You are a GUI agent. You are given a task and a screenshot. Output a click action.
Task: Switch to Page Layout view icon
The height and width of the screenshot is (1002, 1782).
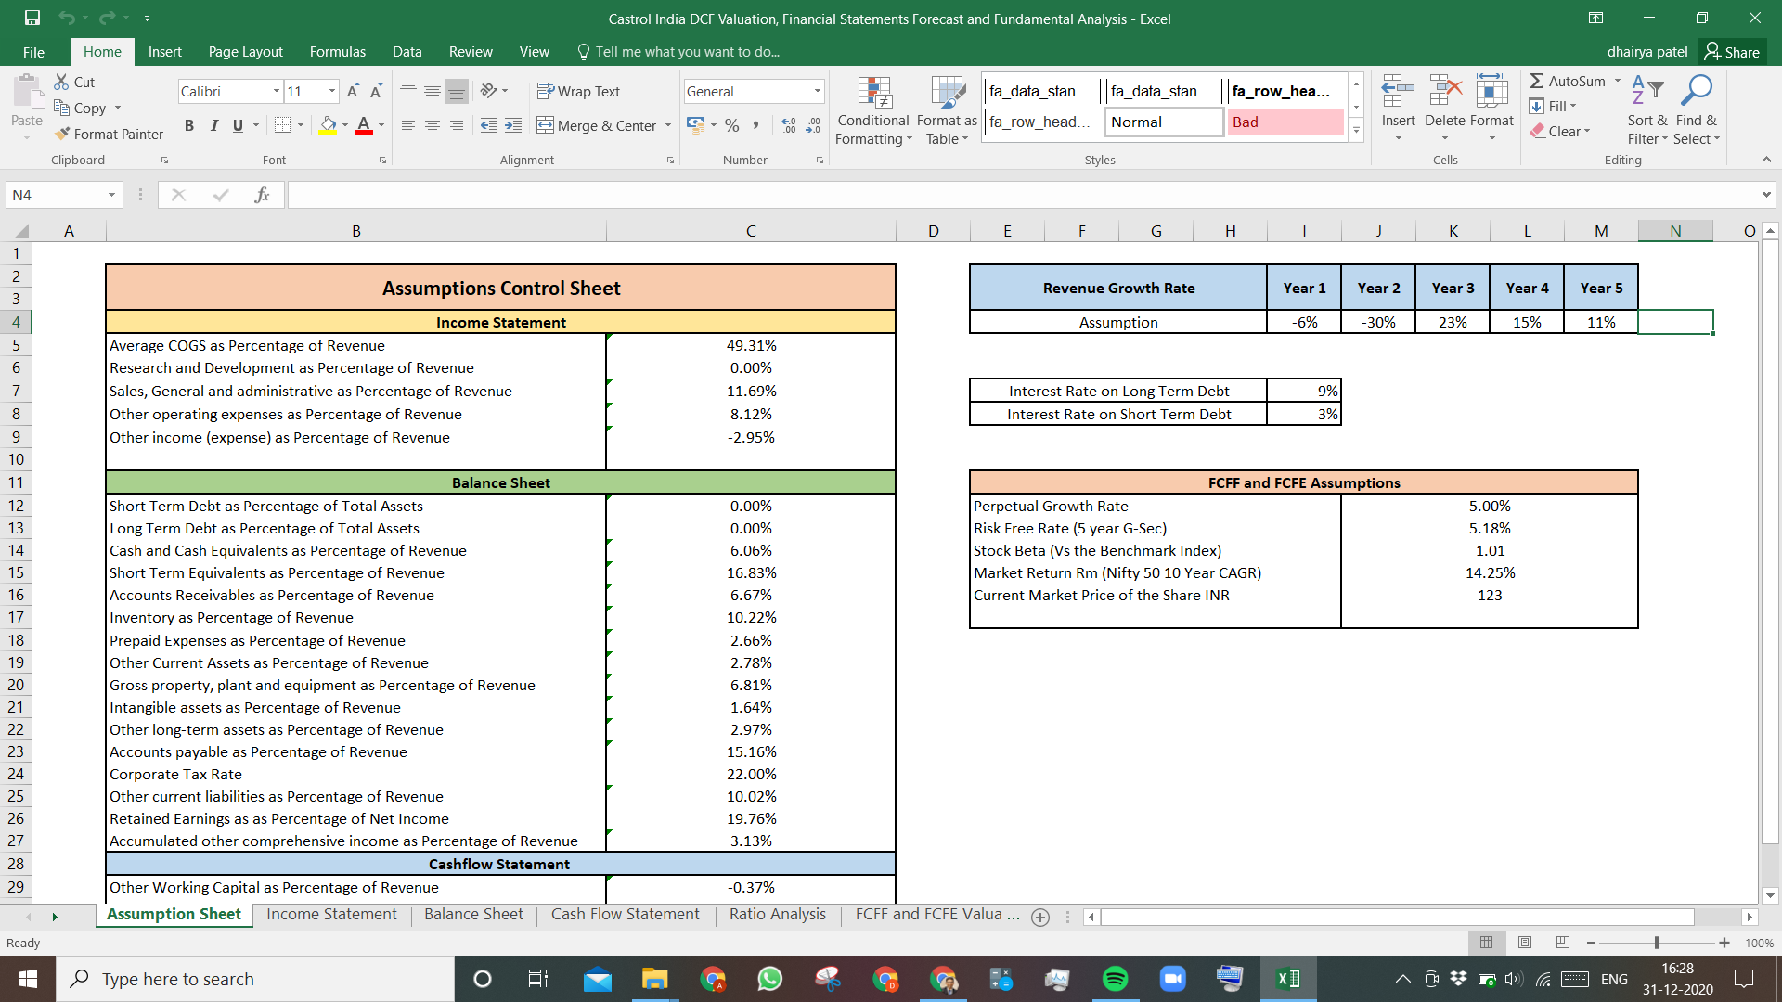coord(1525,943)
